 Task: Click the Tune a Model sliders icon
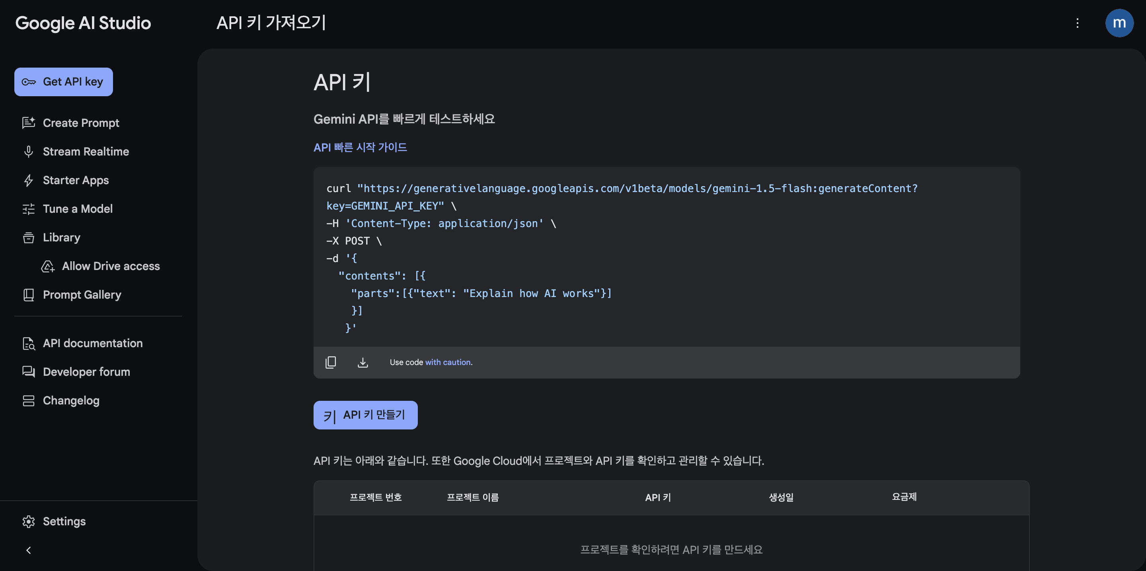click(29, 209)
